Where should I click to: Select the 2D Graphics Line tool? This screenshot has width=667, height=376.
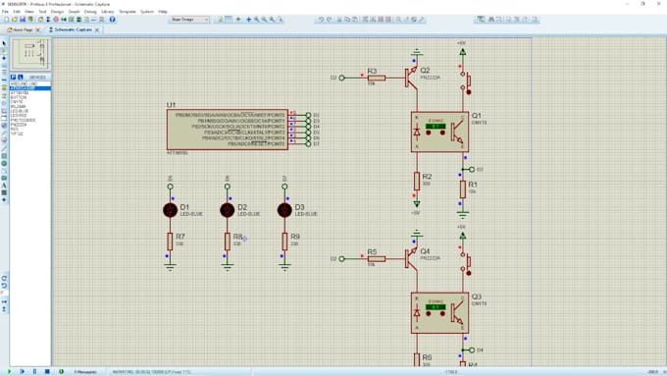tap(4, 148)
